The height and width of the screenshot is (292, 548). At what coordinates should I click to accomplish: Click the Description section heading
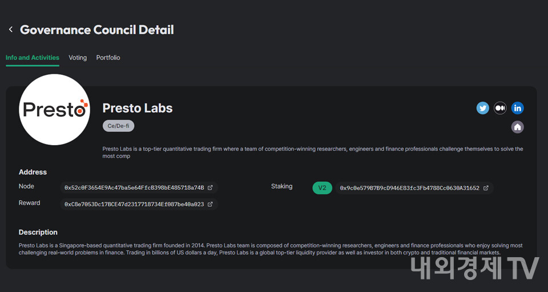coord(38,233)
